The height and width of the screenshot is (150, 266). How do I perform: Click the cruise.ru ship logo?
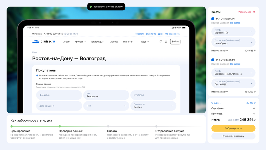click(x=36, y=41)
